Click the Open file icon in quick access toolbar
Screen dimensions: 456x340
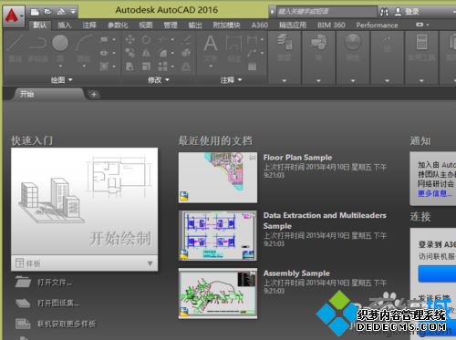click(47, 12)
